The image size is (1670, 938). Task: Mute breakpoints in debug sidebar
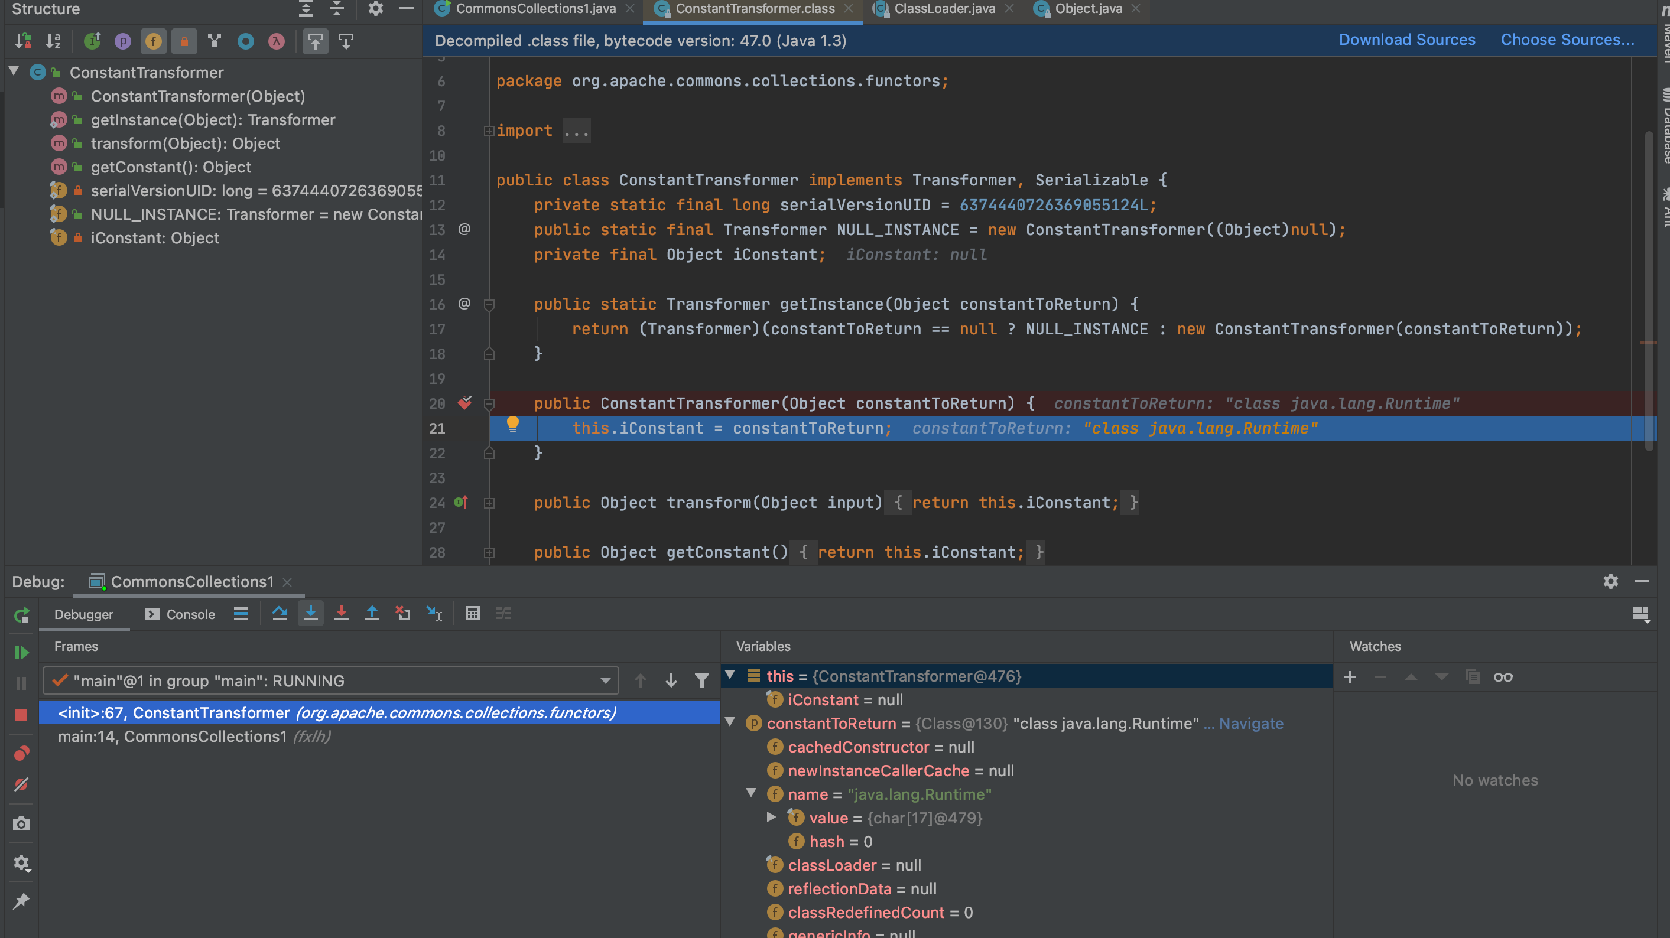pos(21,784)
